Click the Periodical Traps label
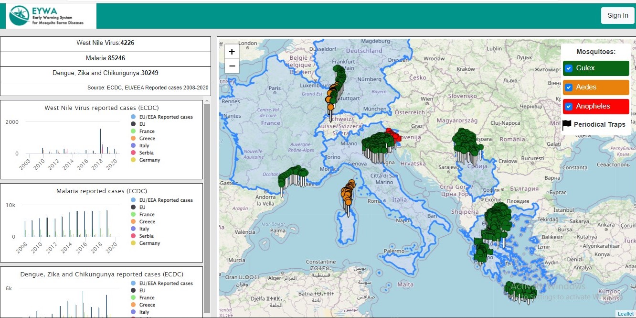The height and width of the screenshot is (318, 636). click(x=600, y=125)
